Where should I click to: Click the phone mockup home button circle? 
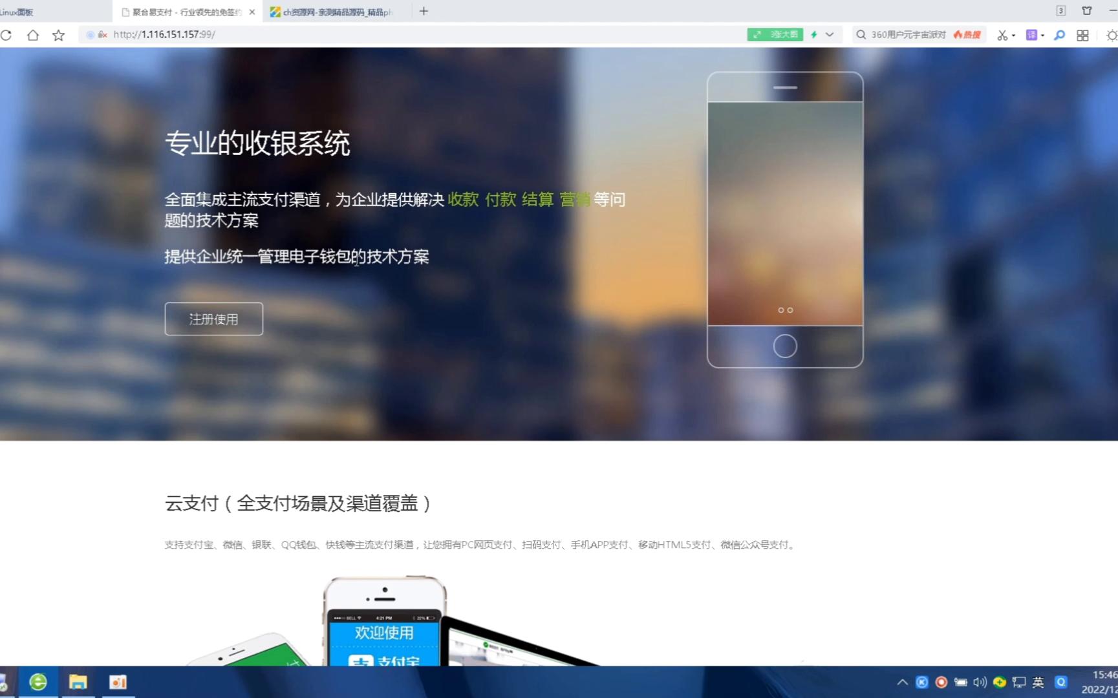(785, 346)
